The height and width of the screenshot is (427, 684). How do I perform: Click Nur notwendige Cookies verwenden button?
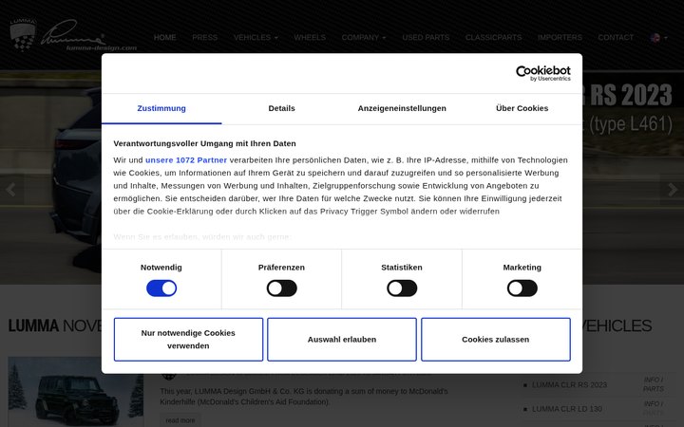(188, 340)
